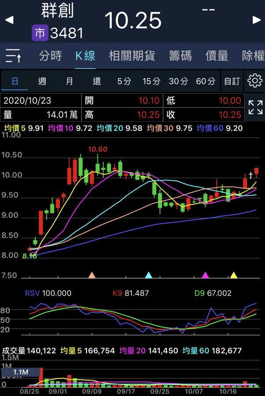Tap 自訂 custom period button
265x396 pixels.
tap(232, 81)
